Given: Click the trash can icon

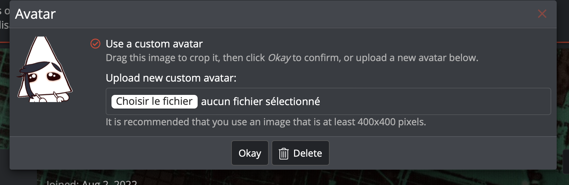Looking at the screenshot, I should (x=283, y=154).
